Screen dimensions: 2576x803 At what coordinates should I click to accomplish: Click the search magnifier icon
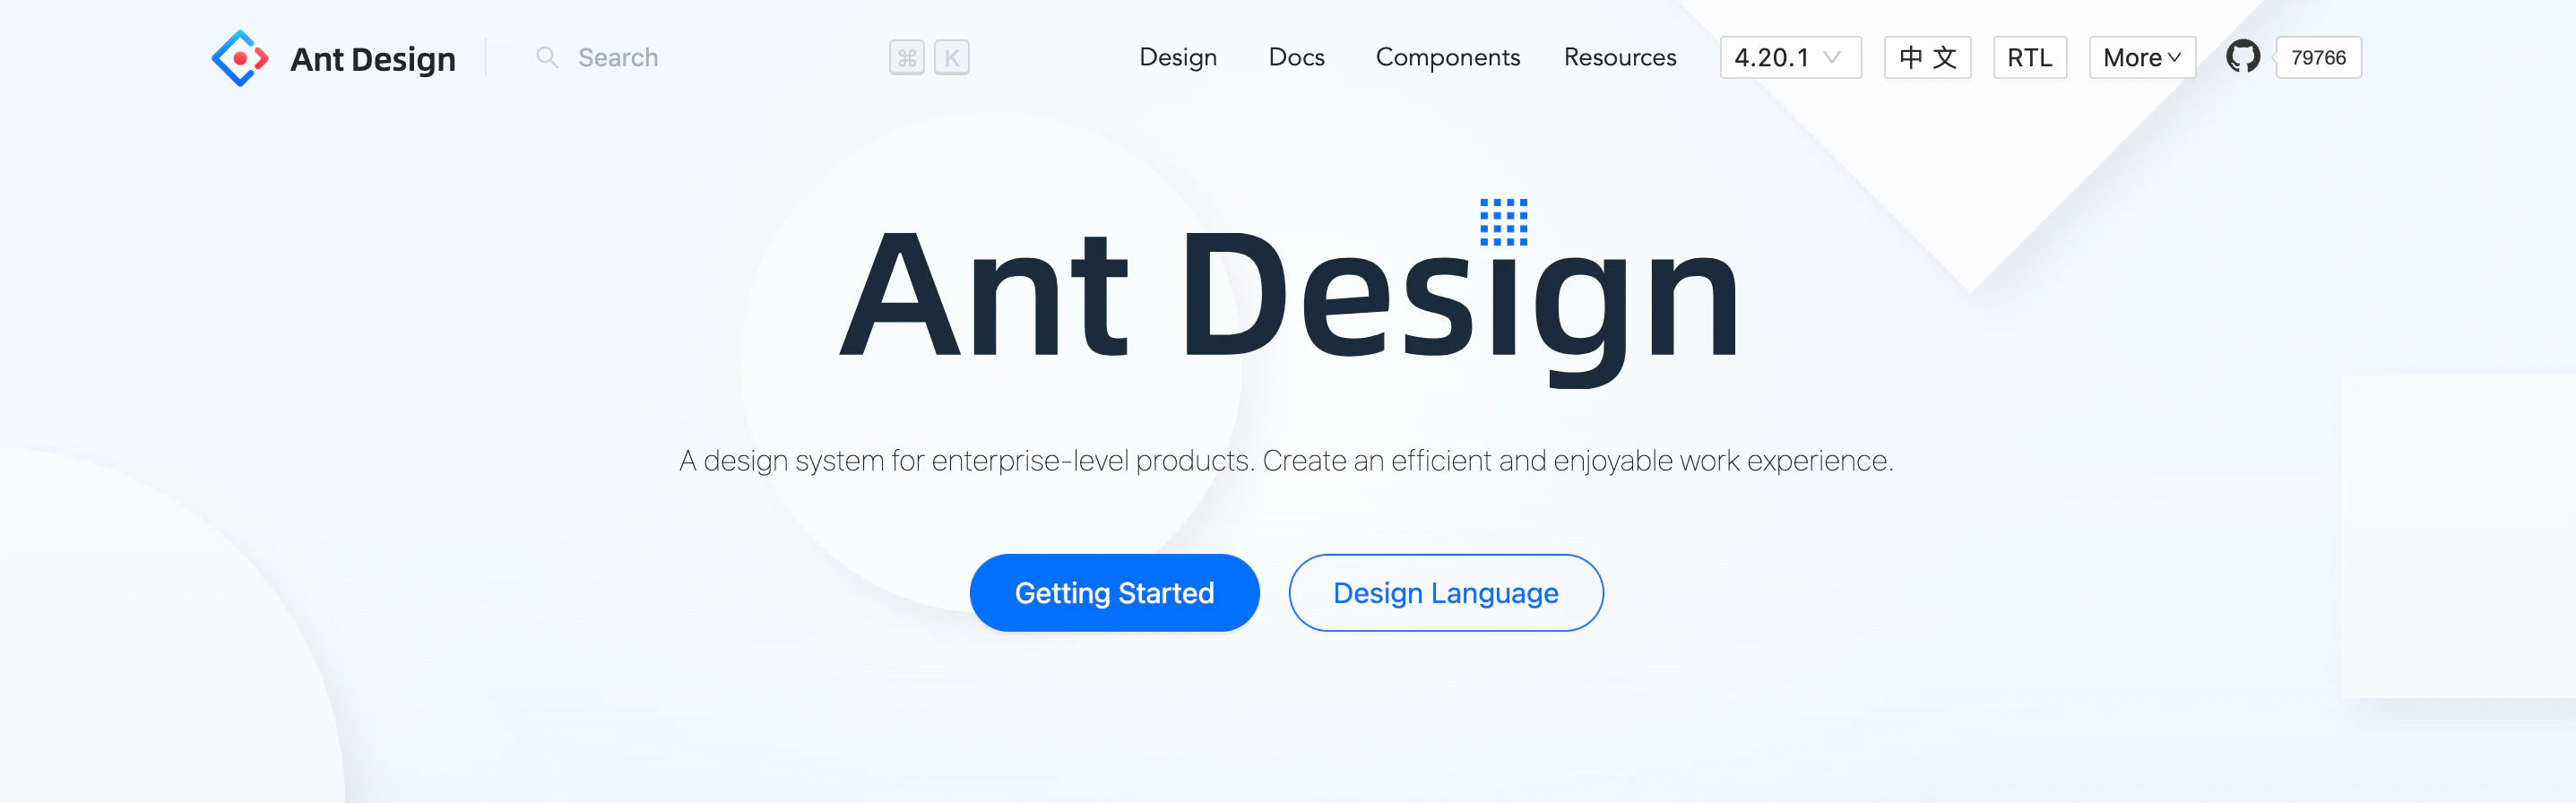click(x=547, y=57)
